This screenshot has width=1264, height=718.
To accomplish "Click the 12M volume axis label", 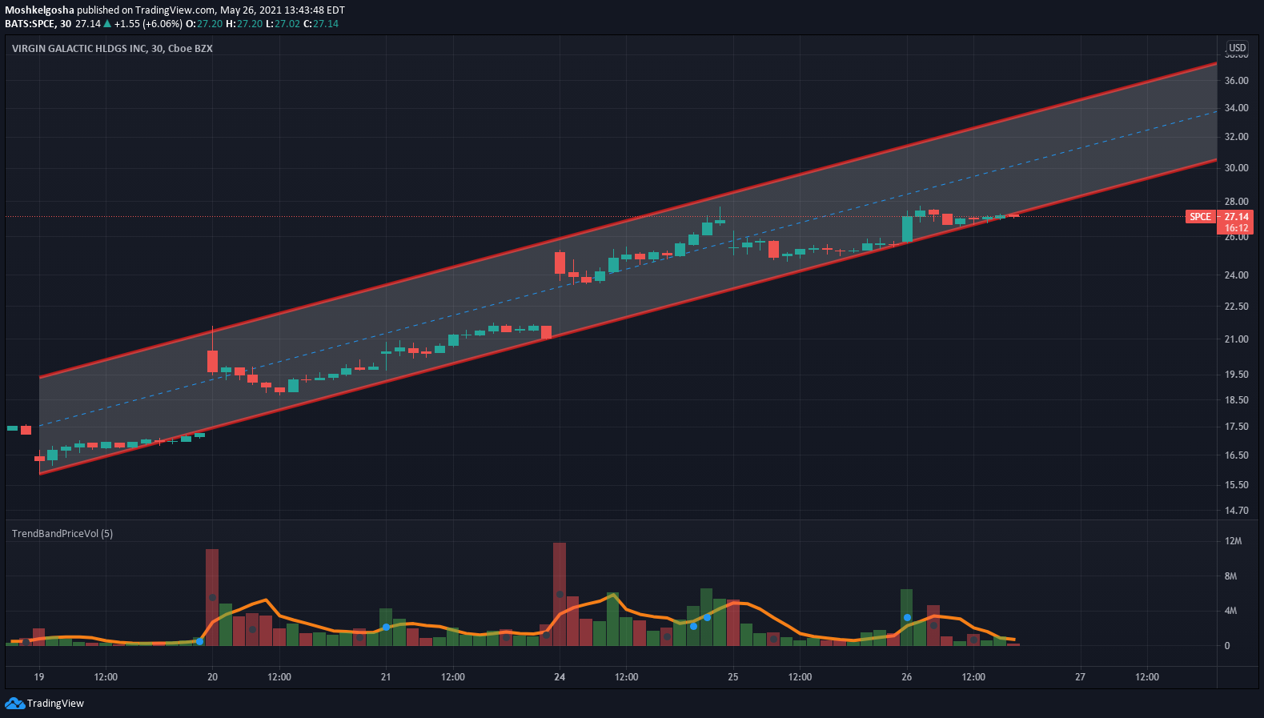I will pyautogui.click(x=1233, y=541).
